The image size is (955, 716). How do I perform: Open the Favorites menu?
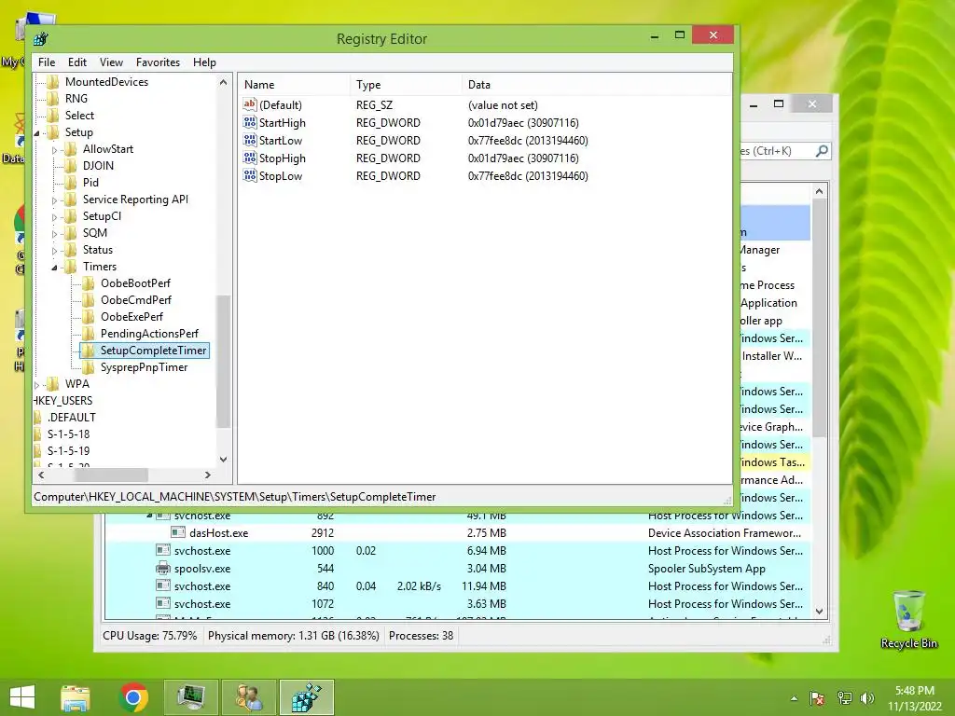pyautogui.click(x=158, y=62)
